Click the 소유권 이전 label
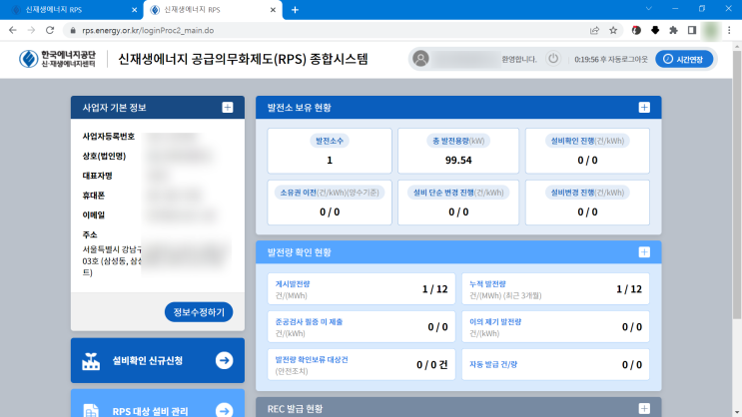 [x=330, y=193]
